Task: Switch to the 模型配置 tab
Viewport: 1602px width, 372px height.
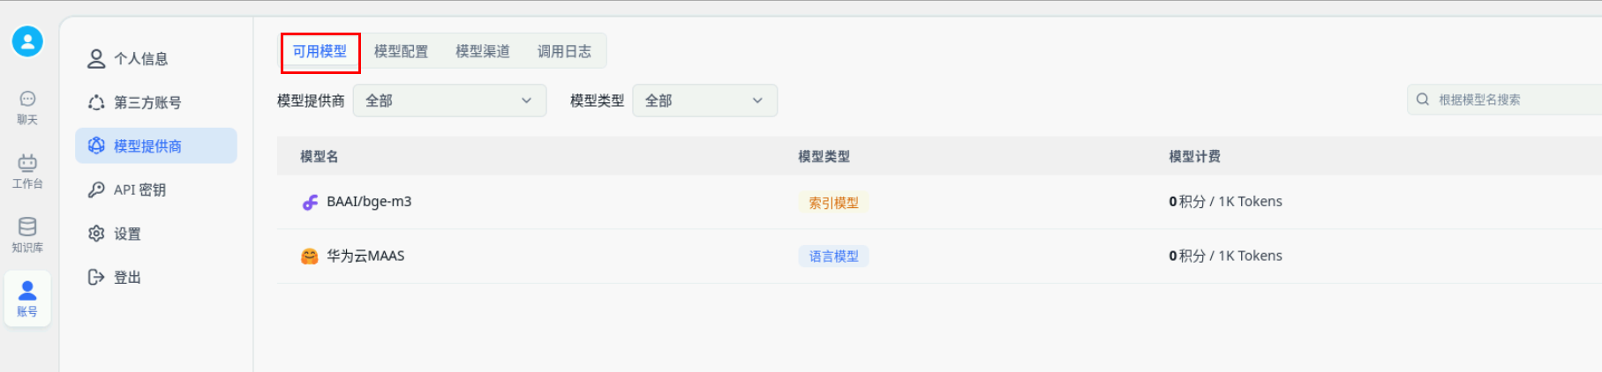Action: click(401, 52)
